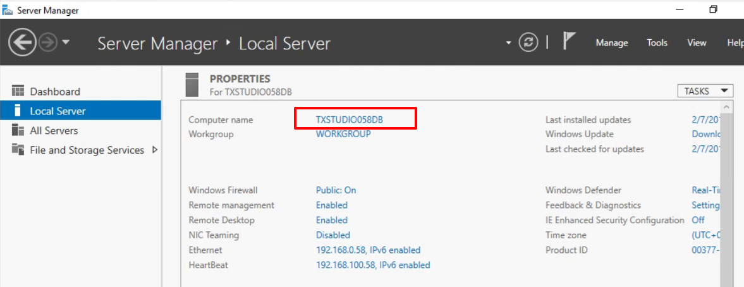
Task: Click the 'Server Manager' breadcrumb text
Action: pyautogui.click(x=157, y=44)
